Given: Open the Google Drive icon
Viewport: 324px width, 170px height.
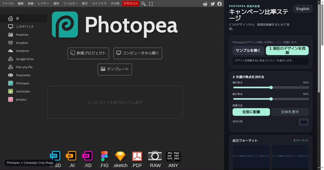Looking at the screenshot, I should pyautogui.click(x=10, y=59).
